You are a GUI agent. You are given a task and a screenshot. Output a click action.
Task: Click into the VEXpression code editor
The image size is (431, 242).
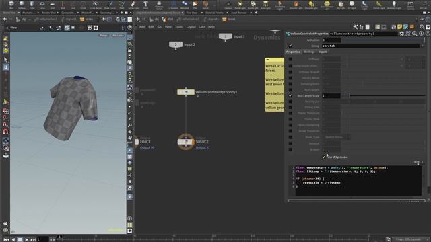click(x=358, y=181)
